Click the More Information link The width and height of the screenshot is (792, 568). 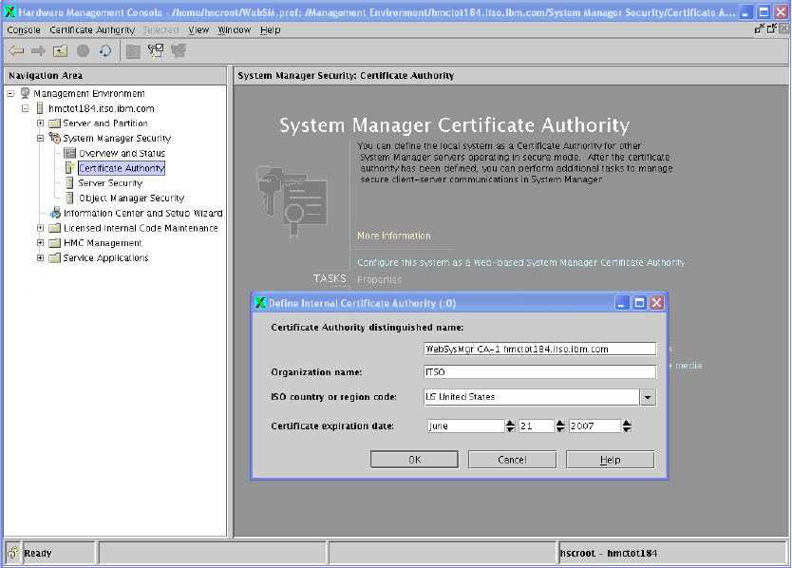click(x=393, y=236)
